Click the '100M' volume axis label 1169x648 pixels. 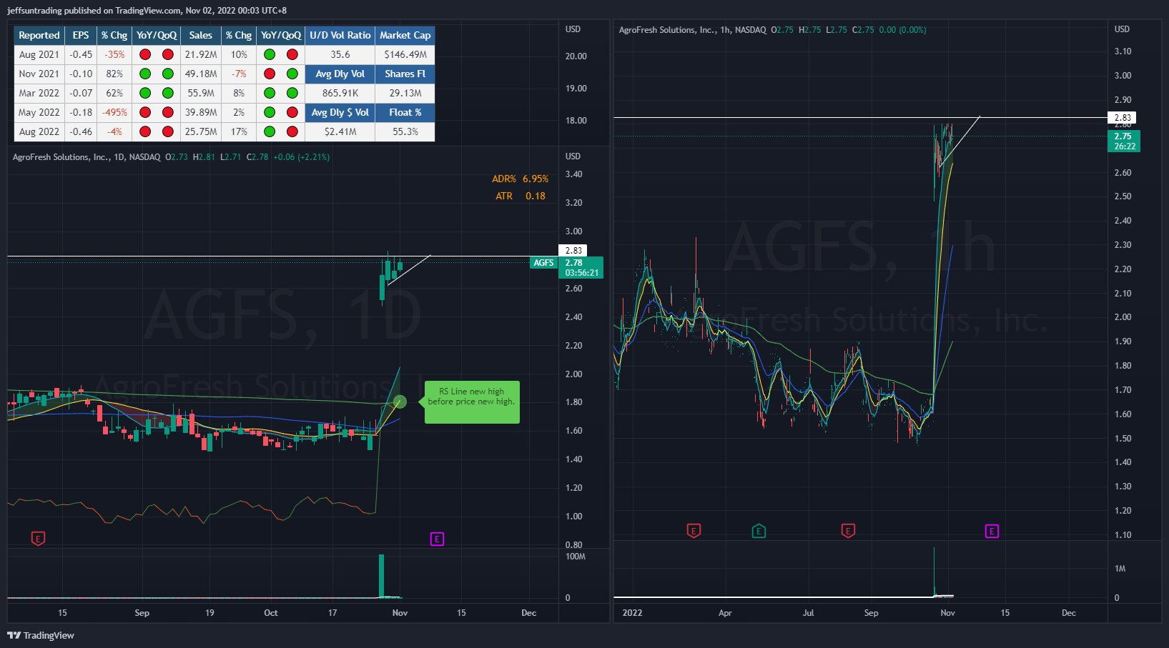coord(576,557)
